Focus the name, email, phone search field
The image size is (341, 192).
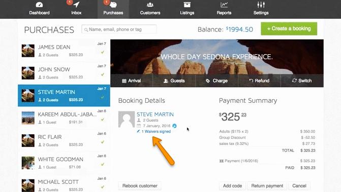pyautogui.click(x=119, y=29)
